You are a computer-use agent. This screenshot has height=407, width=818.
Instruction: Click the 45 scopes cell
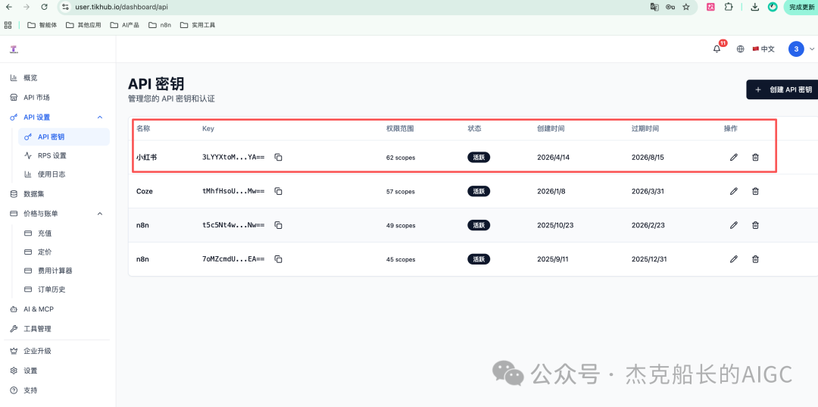[401, 259]
